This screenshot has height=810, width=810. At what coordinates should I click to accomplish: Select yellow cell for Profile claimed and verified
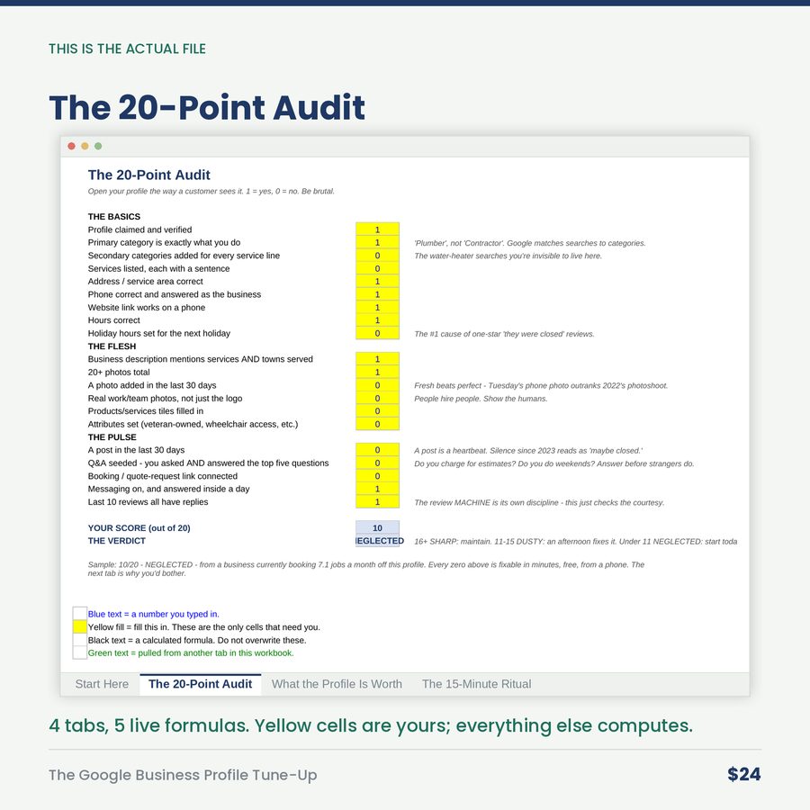pos(377,229)
